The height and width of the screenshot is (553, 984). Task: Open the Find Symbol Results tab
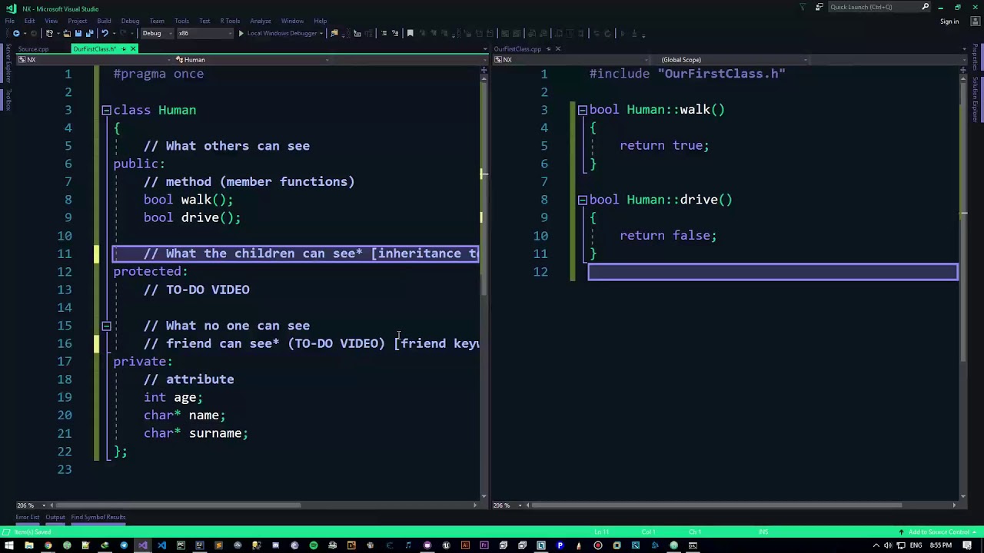pyautogui.click(x=98, y=517)
